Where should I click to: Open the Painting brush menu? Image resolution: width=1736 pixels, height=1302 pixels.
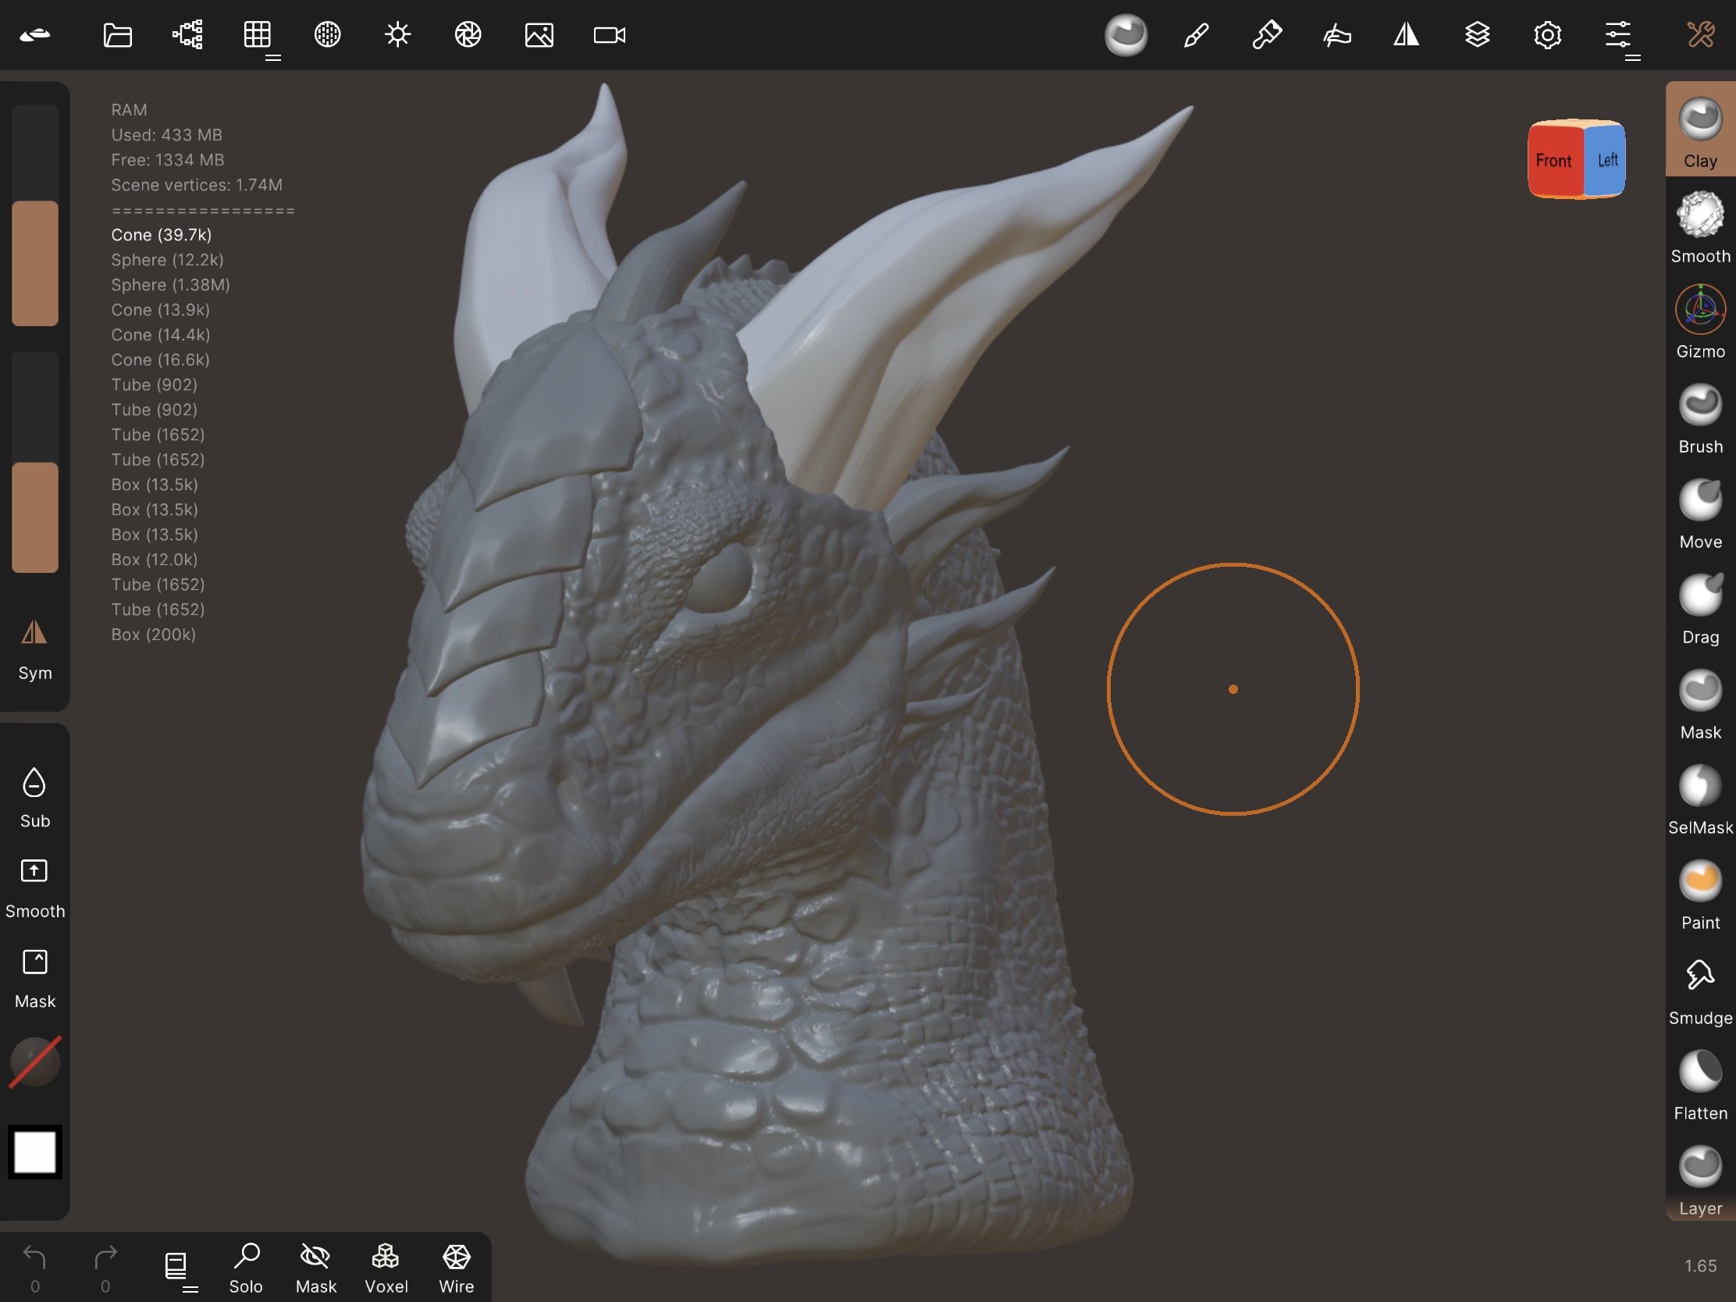tap(1267, 34)
